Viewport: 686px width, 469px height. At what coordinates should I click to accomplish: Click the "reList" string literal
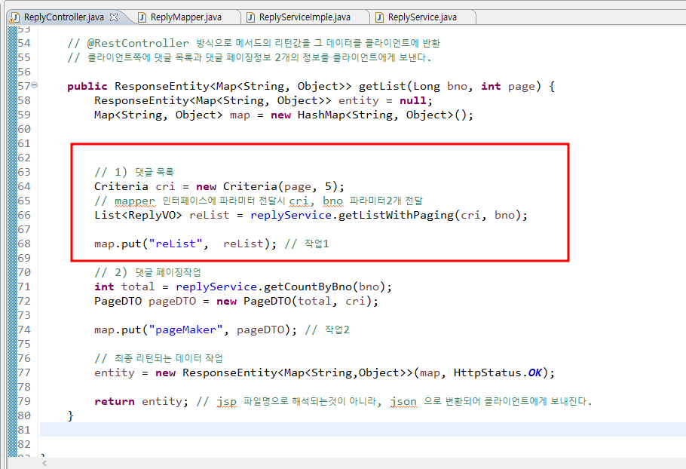pos(176,244)
